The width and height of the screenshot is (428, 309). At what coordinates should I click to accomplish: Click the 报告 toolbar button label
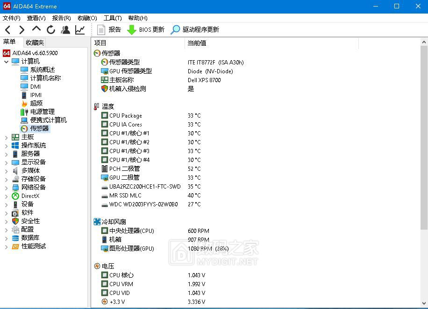[114, 29]
